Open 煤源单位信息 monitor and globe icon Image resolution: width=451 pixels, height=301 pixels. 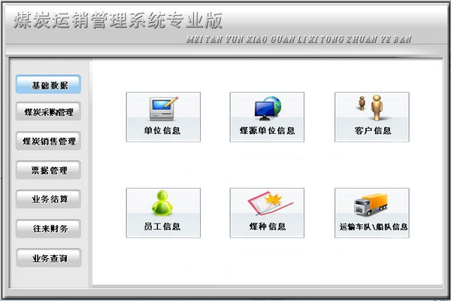click(268, 108)
